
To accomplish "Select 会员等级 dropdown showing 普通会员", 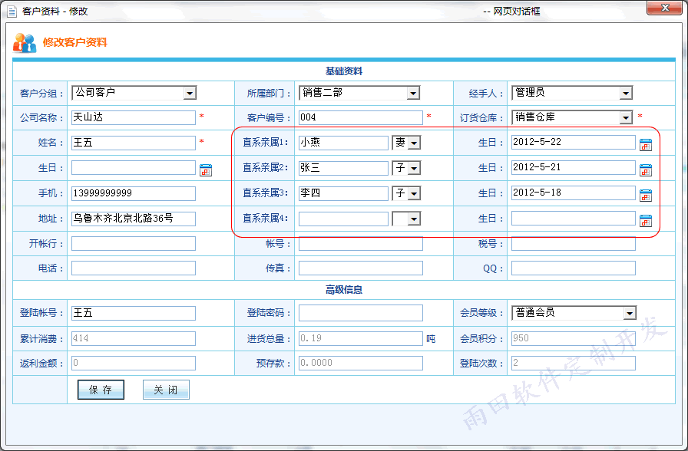I will tap(630, 313).
